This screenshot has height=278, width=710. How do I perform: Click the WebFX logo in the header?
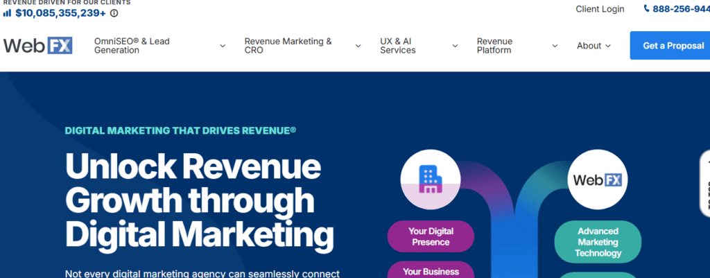click(37, 46)
